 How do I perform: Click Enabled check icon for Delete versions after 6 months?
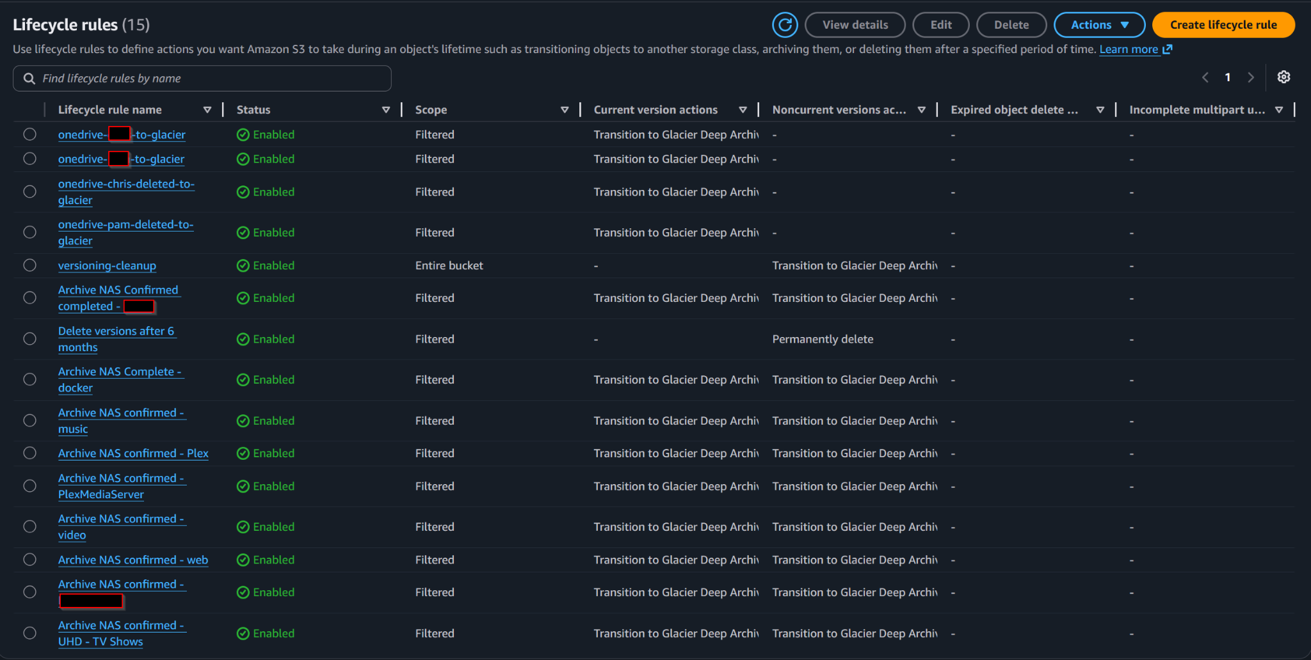click(243, 339)
